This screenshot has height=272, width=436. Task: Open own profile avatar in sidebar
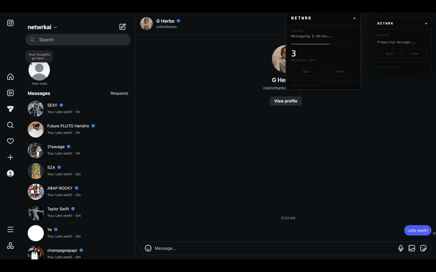click(11, 173)
